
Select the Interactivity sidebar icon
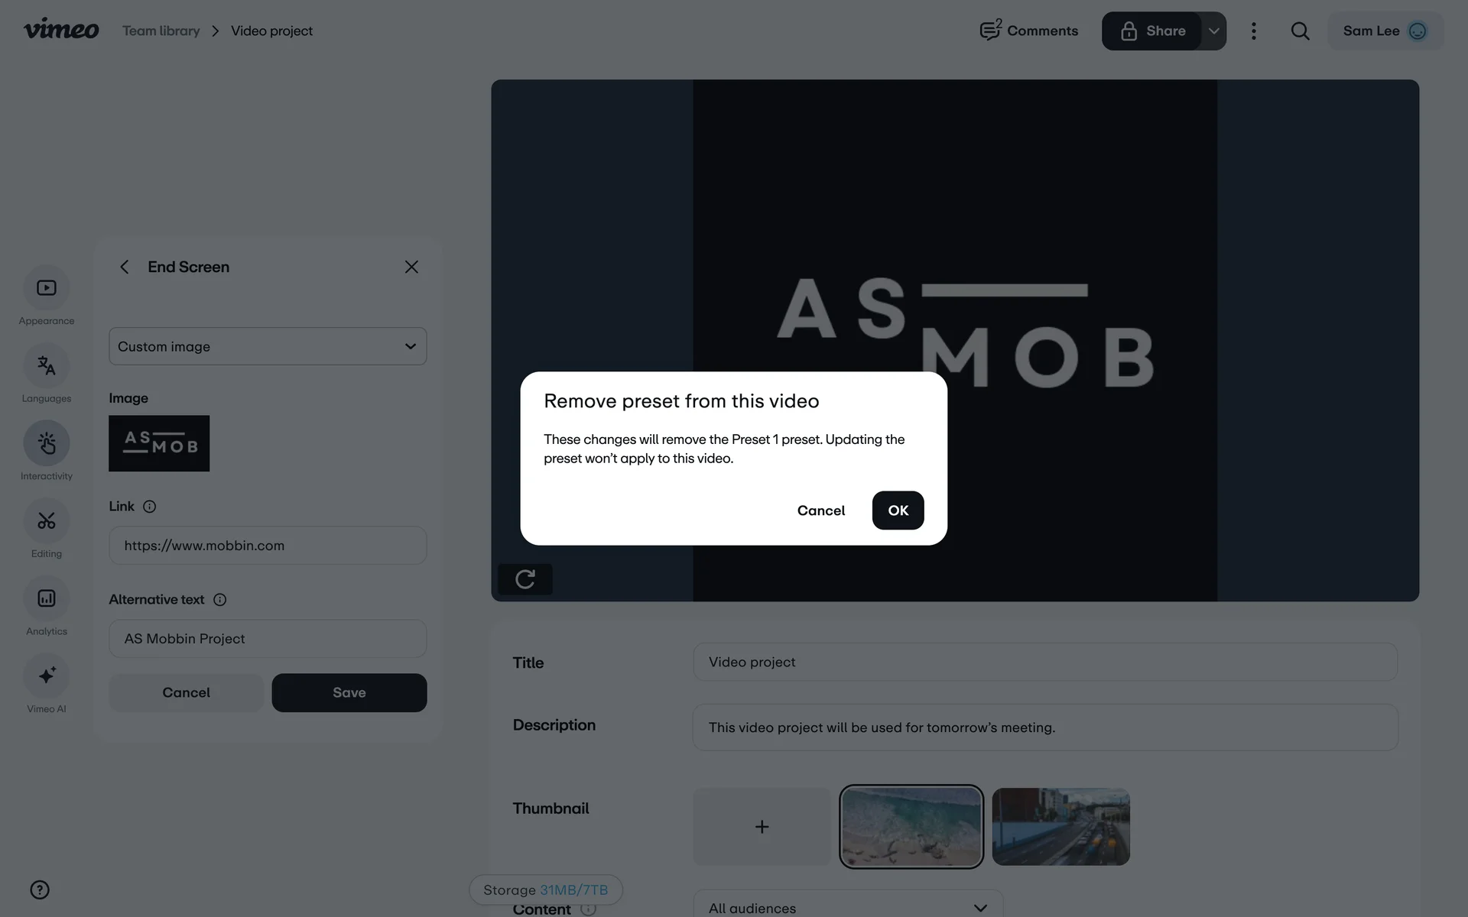point(47,443)
